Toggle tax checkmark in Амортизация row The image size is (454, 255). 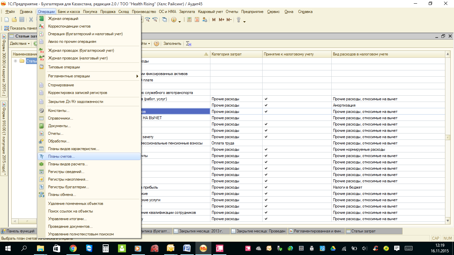[266, 105]
